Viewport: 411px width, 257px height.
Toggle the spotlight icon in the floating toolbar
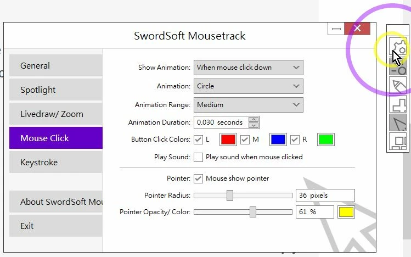pos(398,66)
